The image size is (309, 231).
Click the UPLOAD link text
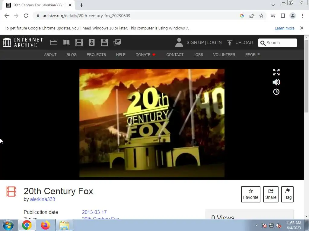click(244, 42)
